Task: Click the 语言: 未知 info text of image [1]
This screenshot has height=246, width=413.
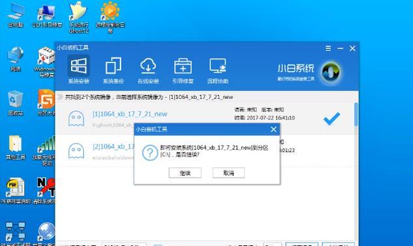Action: 246,110
